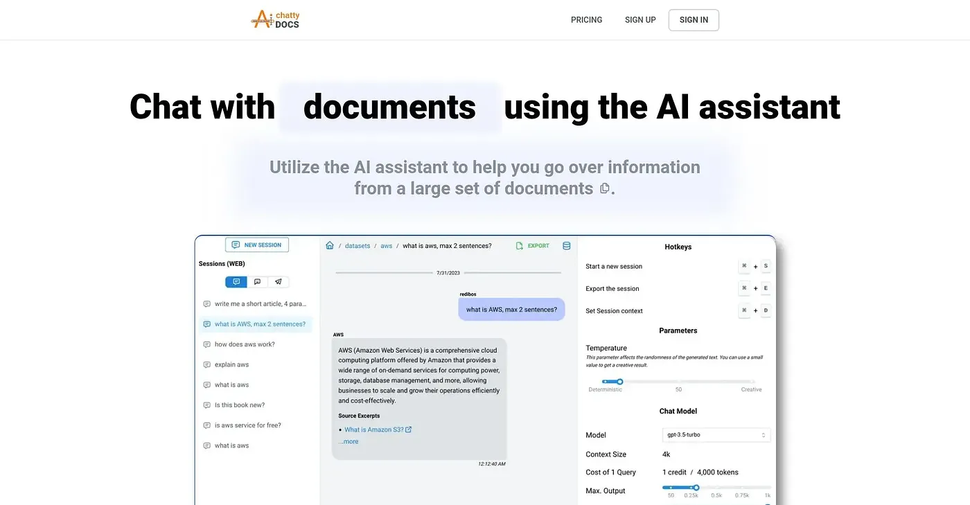Expand source excerpts with '...more'
Screen dimensions: 970x505
coord(349,441)
